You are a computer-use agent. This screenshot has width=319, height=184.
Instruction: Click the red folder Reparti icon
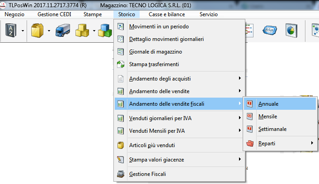pyautogui.click(x=250, y=144)
